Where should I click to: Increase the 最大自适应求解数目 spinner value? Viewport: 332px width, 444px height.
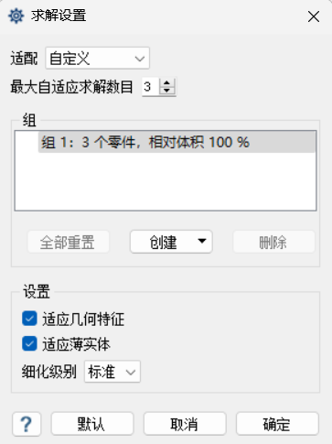[166, 83]
